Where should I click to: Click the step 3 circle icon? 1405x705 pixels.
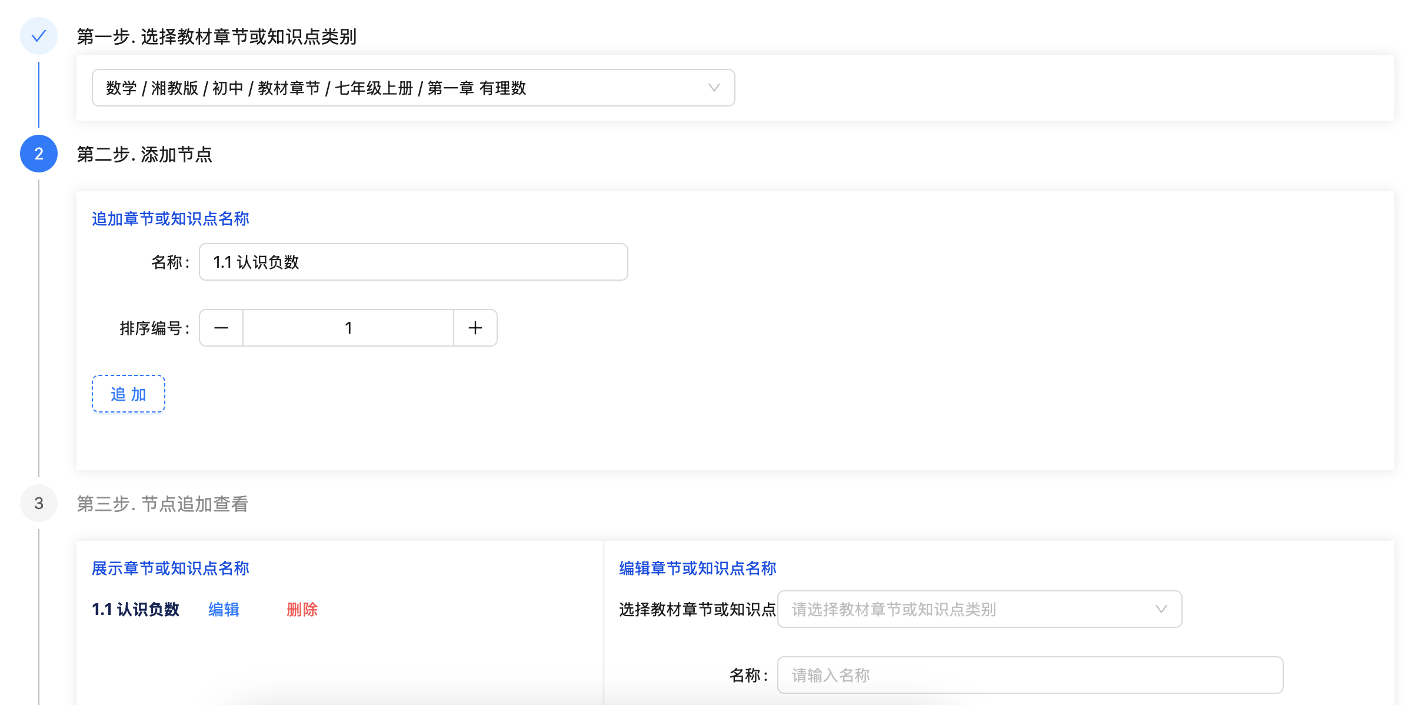[39, 503]
